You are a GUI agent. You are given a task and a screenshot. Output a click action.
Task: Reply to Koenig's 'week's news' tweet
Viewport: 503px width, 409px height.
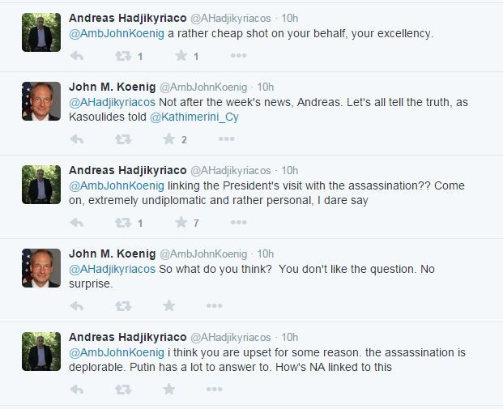pos(77,139)
